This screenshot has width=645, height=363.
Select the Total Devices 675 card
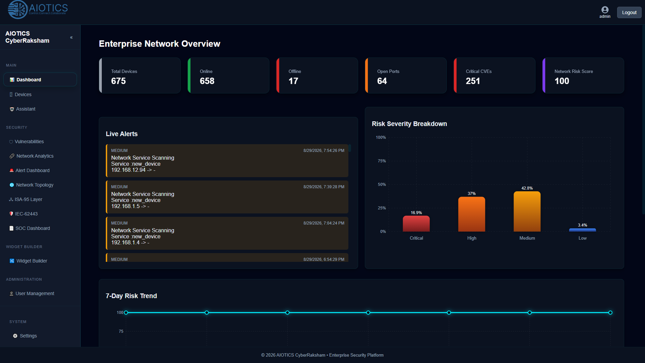pos(140,75)
